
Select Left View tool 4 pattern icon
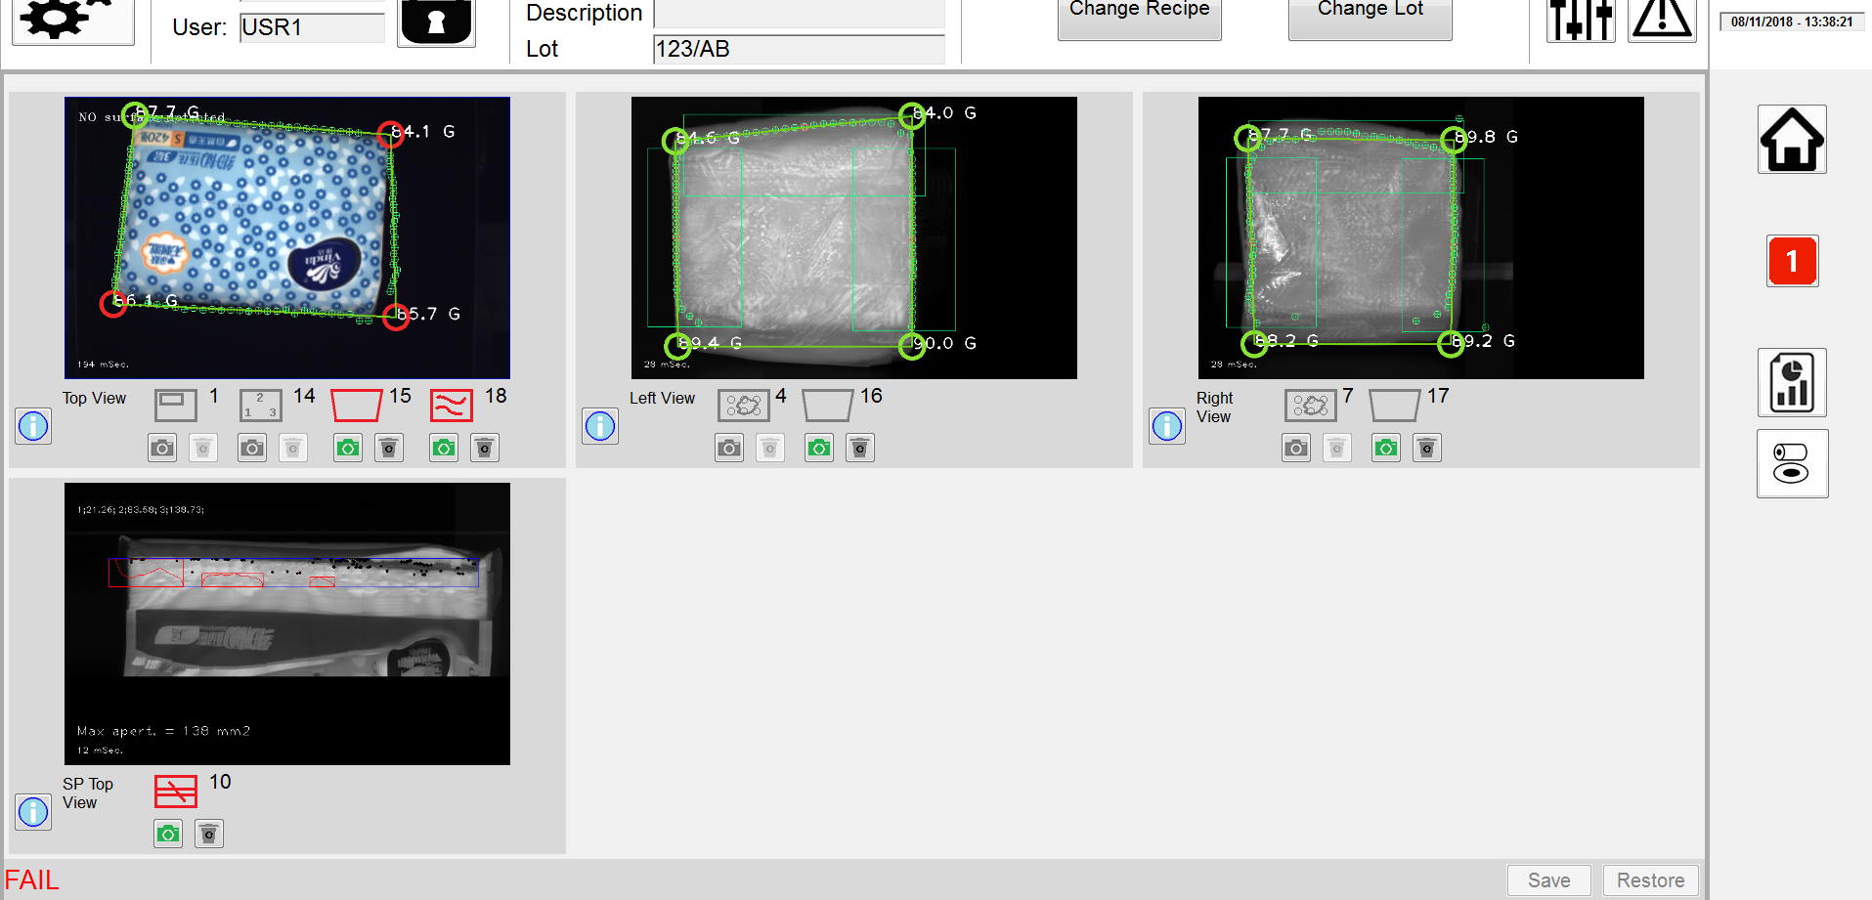(743, 405)
